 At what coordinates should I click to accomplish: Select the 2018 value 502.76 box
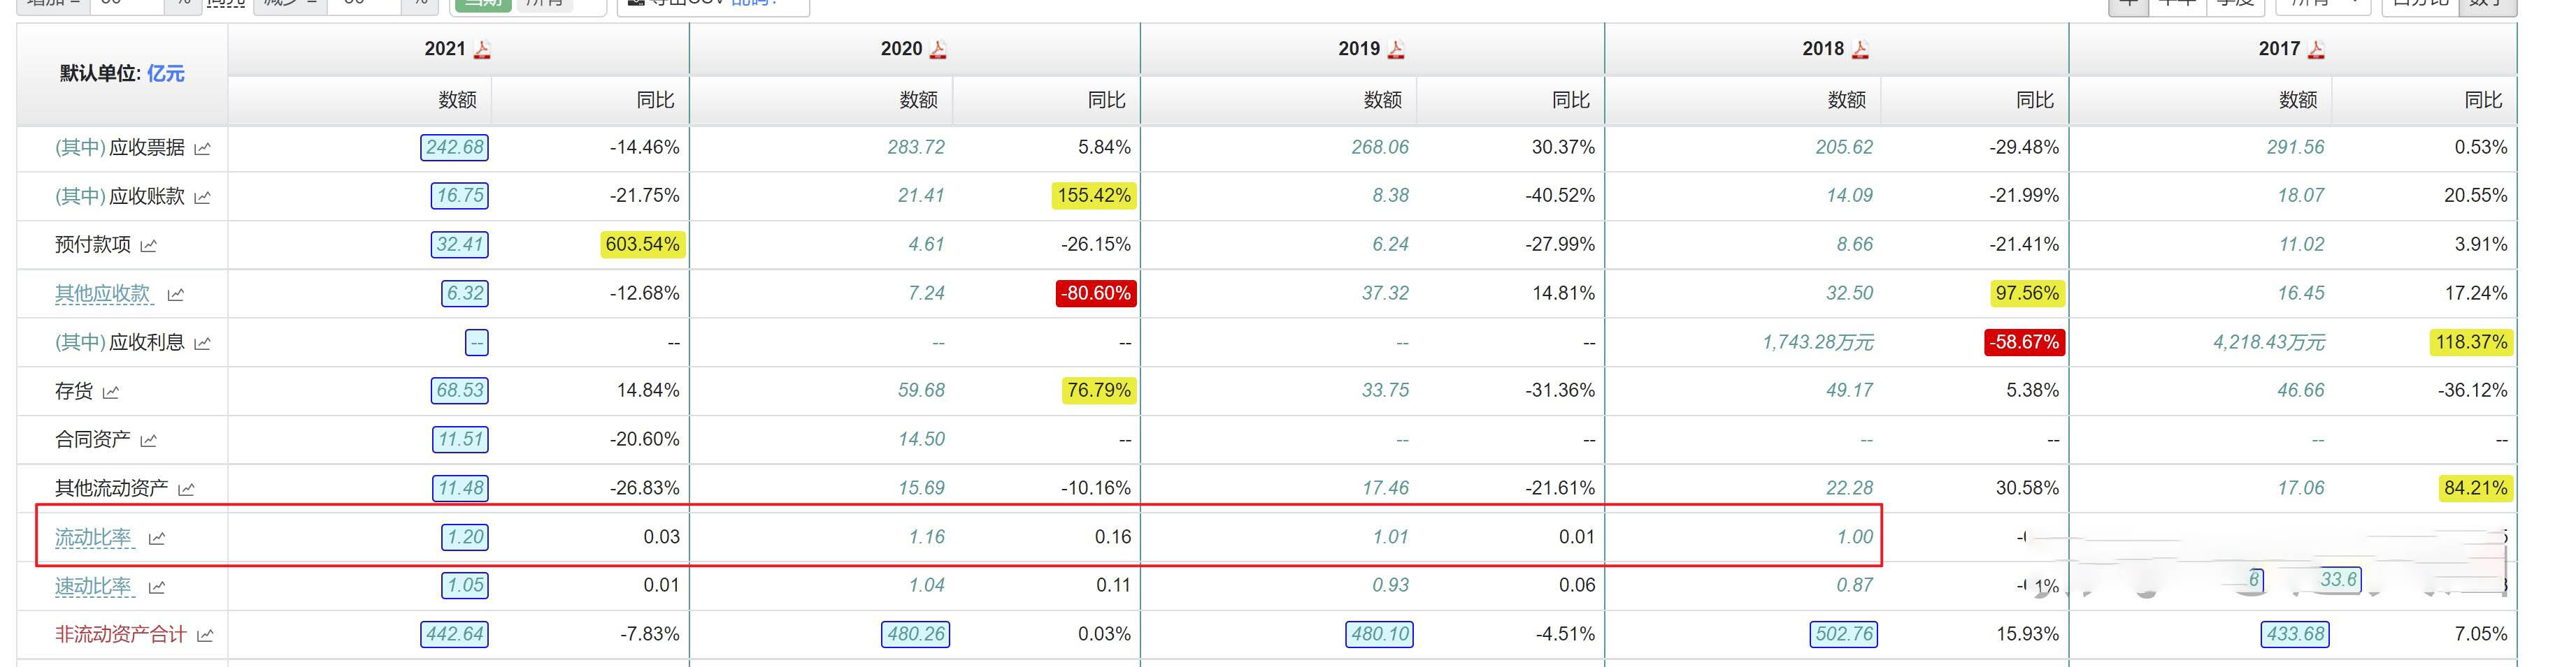(1843, 635)
